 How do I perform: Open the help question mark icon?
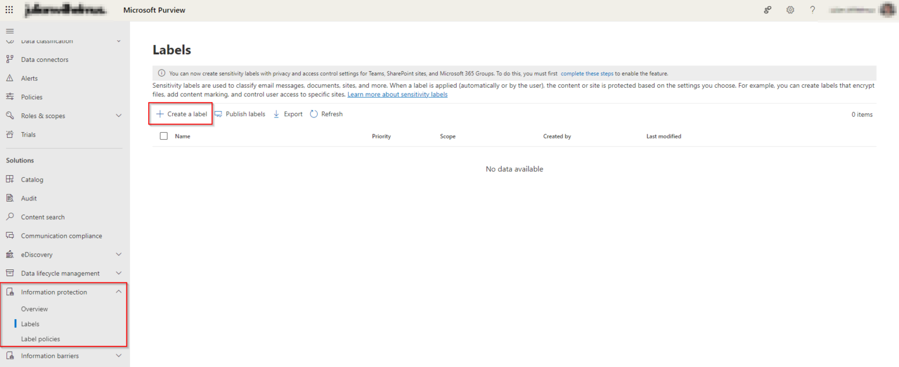(812, 10)
